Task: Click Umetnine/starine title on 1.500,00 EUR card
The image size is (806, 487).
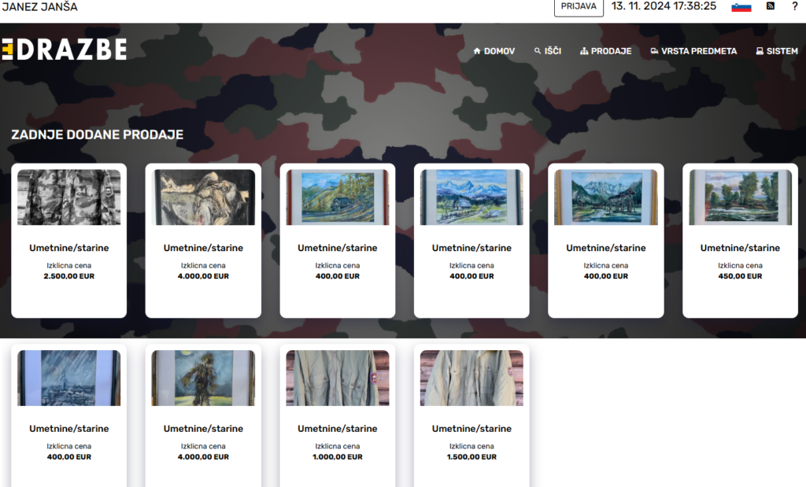Action: pyautogui.click(x=471, y=429)
